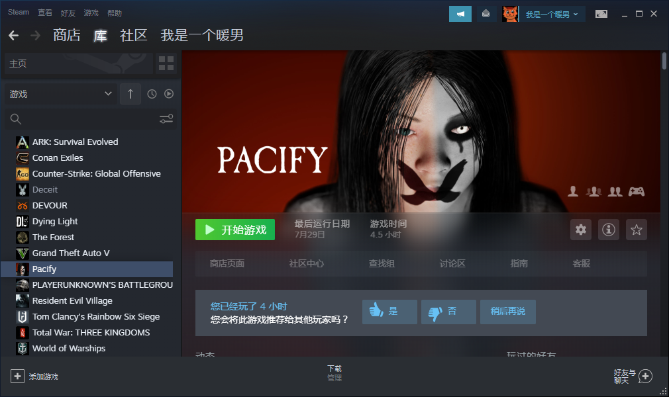
Task: Go to 商店 store tab
Action: 66,35
